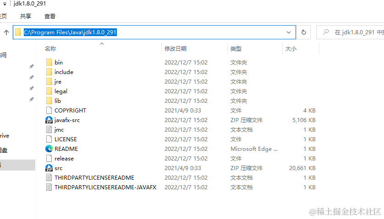Image resolution: width=384 pixels, height=219 pixels.
Task: Click the 2021/4/9 0:33 date of COPYRIGHT
Action: [183, 111]
